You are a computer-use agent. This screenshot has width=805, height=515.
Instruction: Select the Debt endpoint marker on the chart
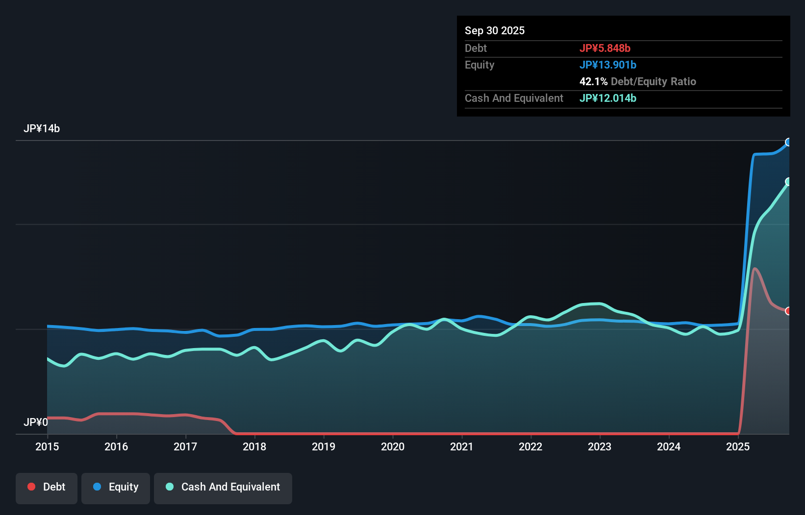point(788,311)
